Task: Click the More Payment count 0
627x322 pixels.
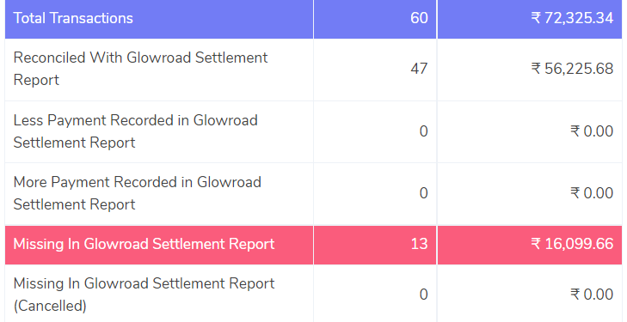Action: [x=423, y=193]
